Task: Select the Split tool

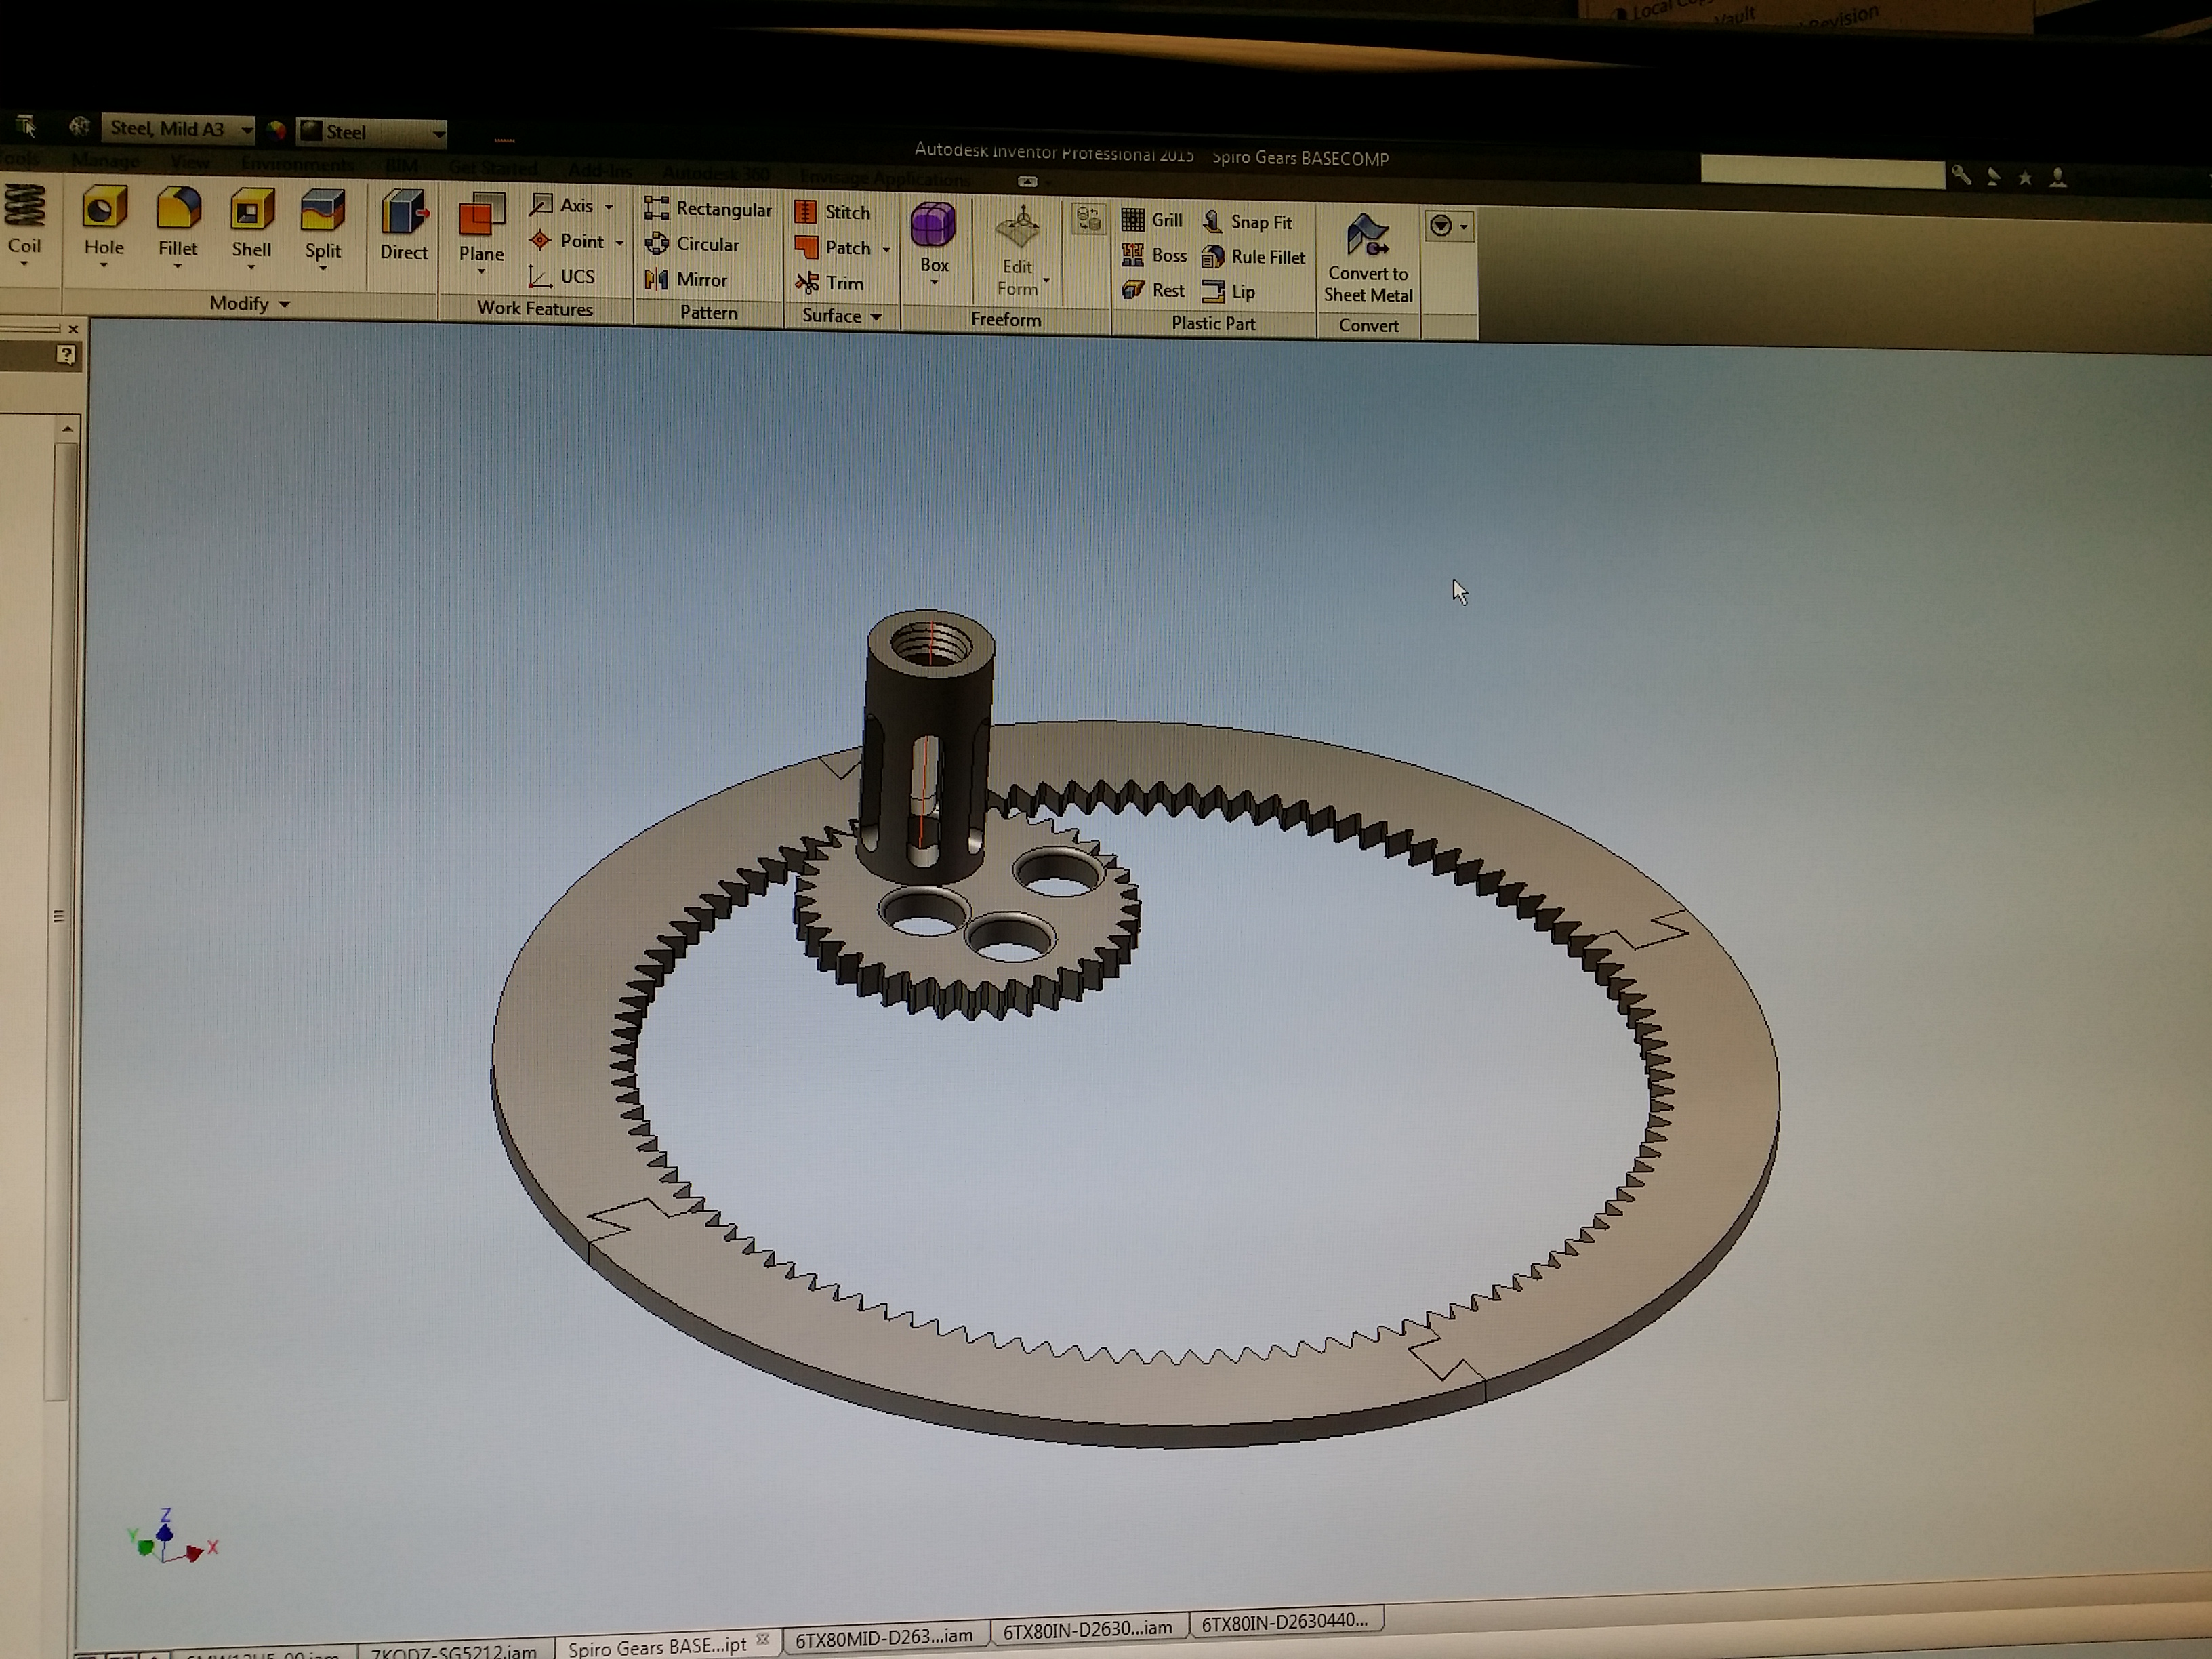Action: [x=323, y=230]
